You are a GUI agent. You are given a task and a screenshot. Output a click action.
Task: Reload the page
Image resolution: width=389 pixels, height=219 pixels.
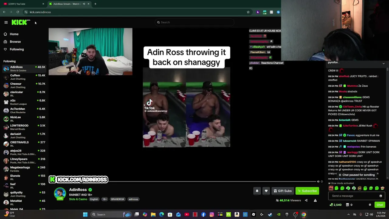point(18,12)
